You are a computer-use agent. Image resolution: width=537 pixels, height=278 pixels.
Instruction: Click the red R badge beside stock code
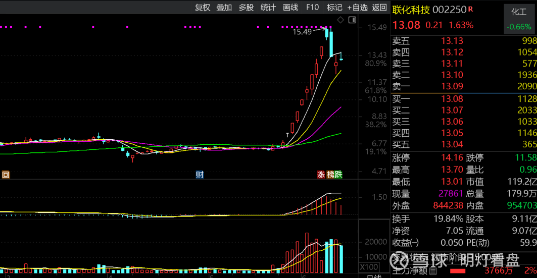pyautogui.click(x=470, y=9)
